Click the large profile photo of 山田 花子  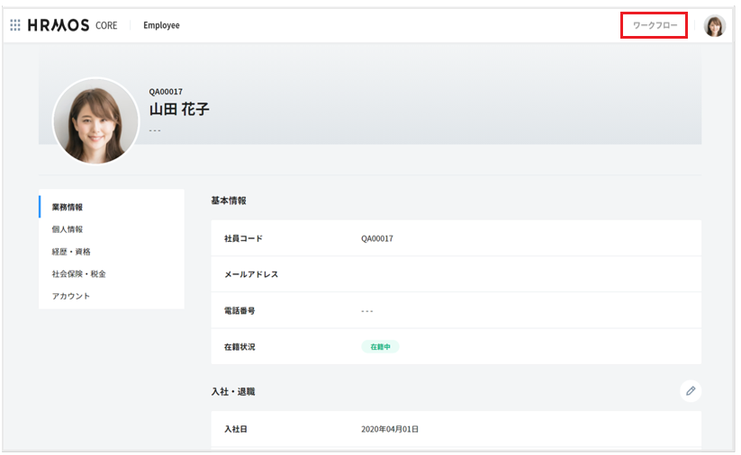click(95, 120)
